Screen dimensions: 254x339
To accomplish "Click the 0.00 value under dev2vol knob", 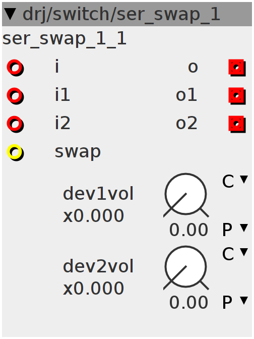I will pos(188,303).
